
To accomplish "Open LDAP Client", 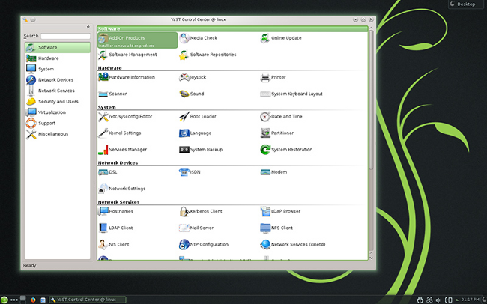I will point(115,228).
